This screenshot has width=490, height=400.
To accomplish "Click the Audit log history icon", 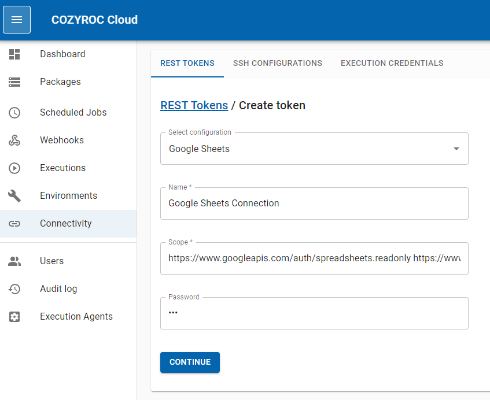I will 14,289.
